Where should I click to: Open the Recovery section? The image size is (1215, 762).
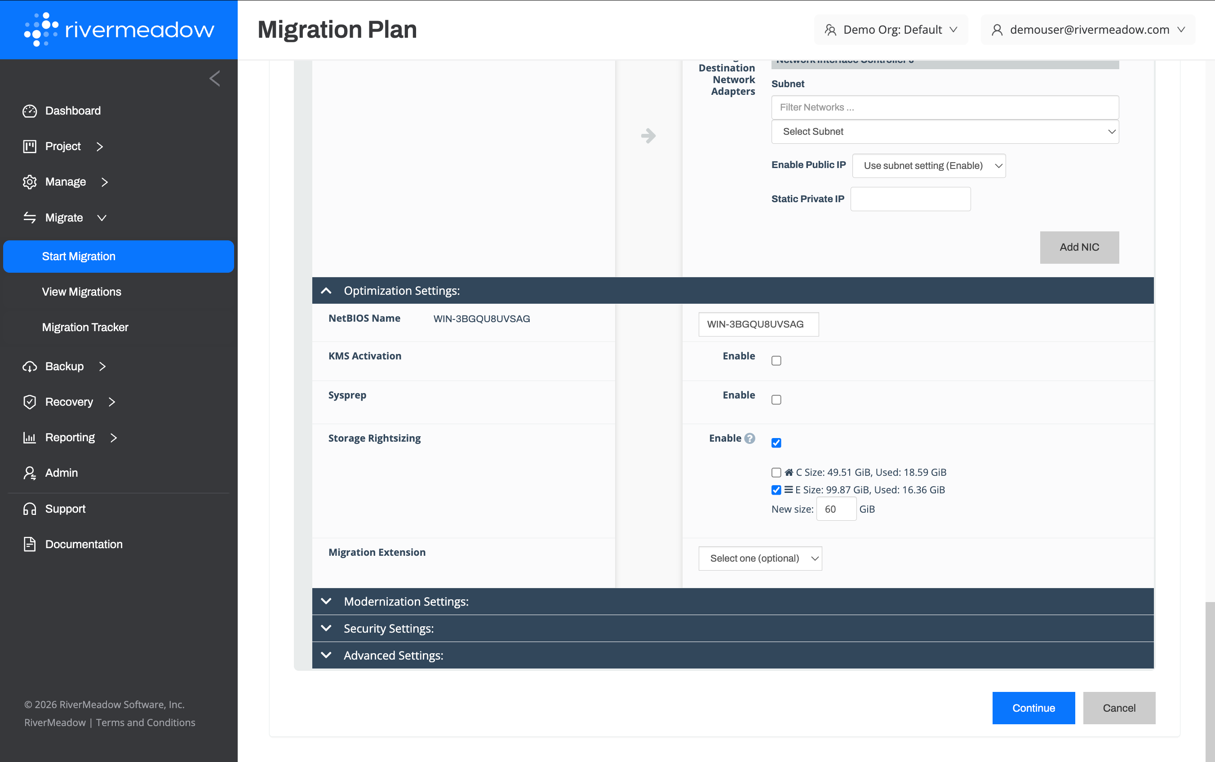[69, 402]
